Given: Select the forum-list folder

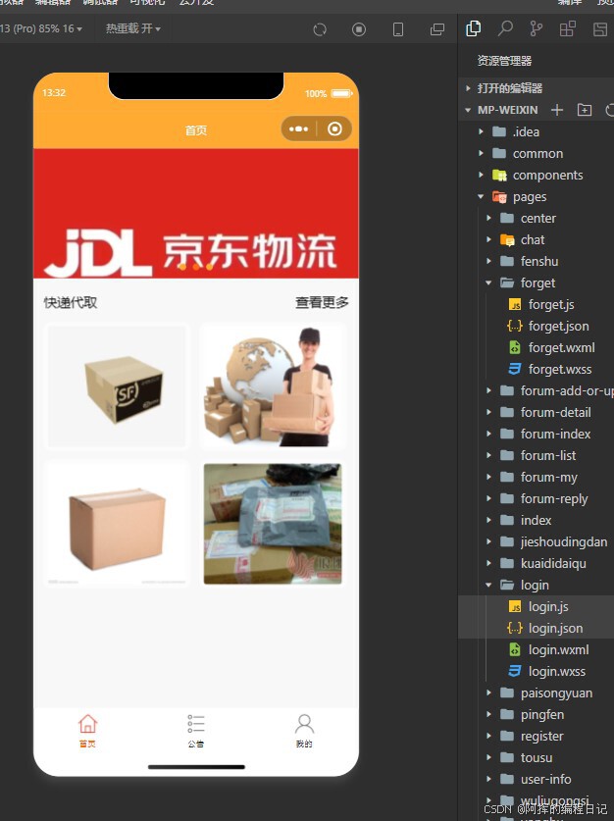Looking at the screenshot, I should tap(548, 455).
